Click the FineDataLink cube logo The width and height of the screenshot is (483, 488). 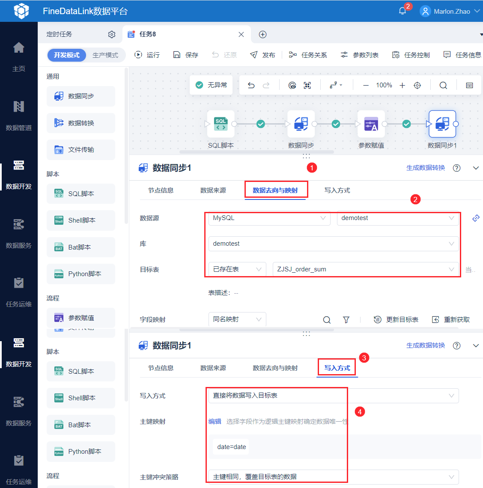tap(21, 11)
